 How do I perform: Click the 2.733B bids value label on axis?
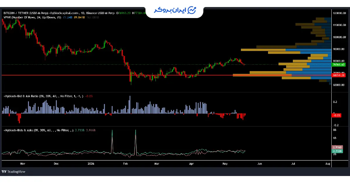click(337, 151)
